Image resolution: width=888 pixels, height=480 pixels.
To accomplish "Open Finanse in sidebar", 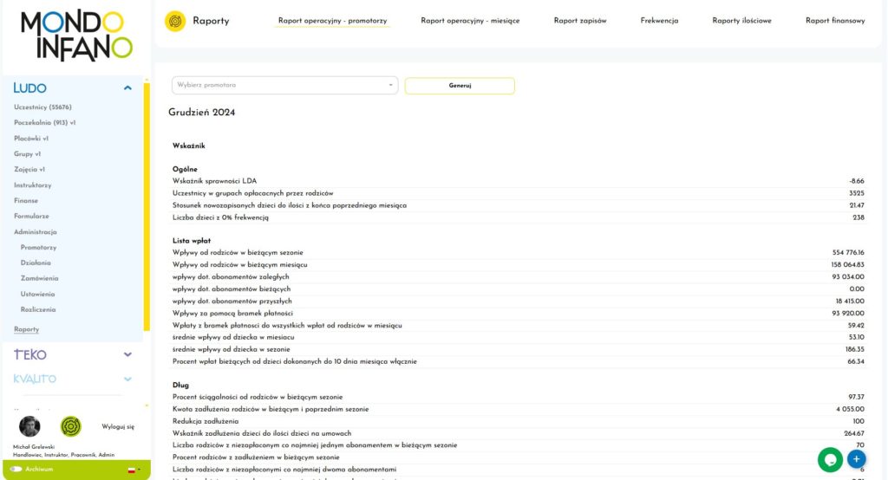I will pos(26,200).
